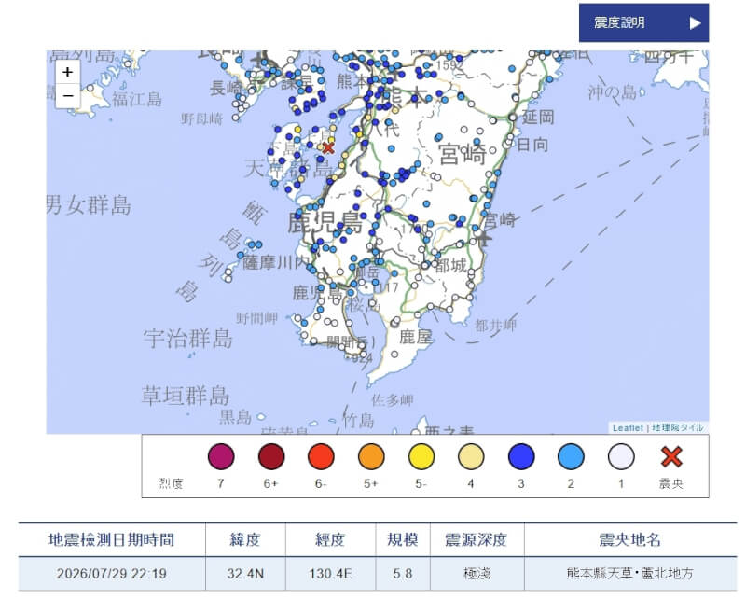Click the 都井岬 cape label on map

click(x=496, y=326)
